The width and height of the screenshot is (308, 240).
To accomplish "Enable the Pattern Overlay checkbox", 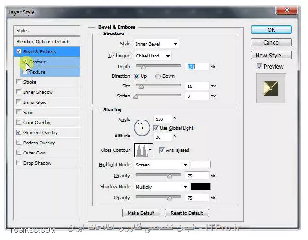I will (x=19, y=143).
